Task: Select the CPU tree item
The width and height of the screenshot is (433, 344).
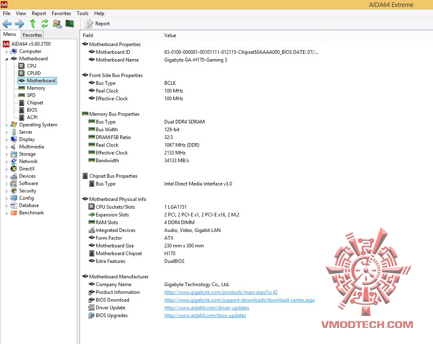Action: click(x=31, y=66)
